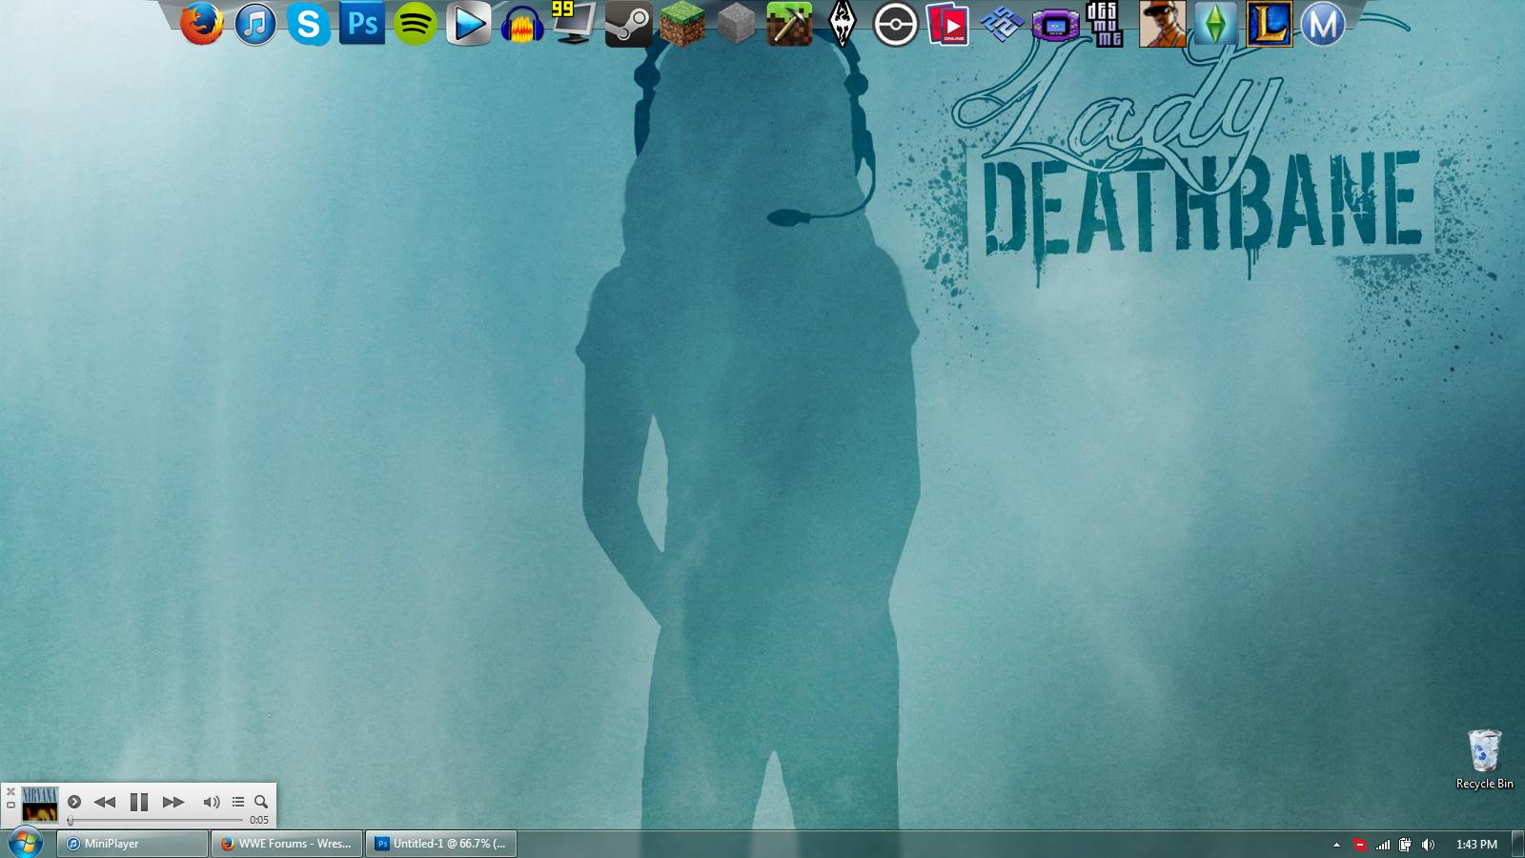The image size is (1525, 858).
Task: Switch to Untitled-1 Photoshop taskbar window
Action: 441,844
